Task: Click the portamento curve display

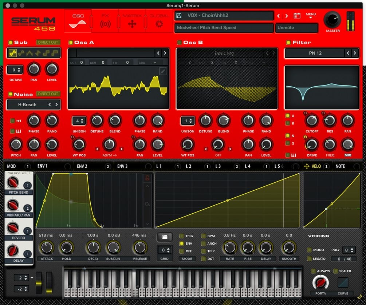Action: tap(343, 283)
